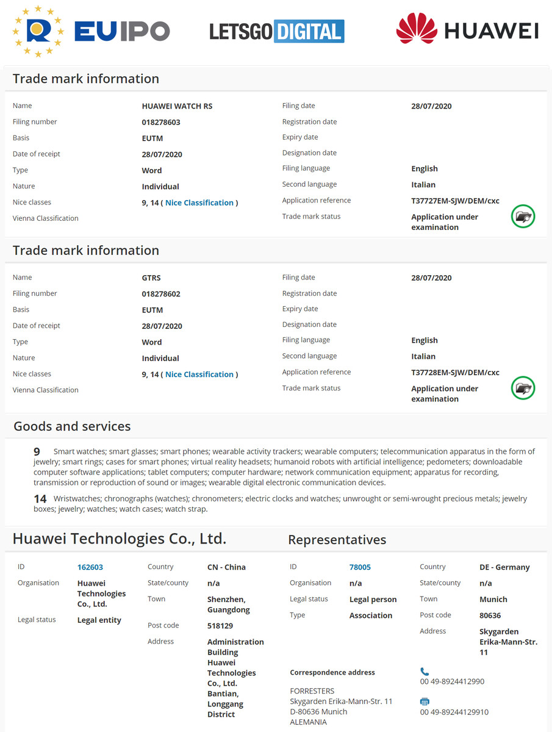Click the Huawei Technologies Co., Ltd. heading

[120, 539]
